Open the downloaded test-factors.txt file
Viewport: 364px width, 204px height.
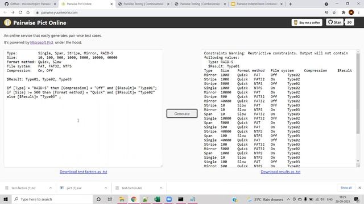coord(131,188)
